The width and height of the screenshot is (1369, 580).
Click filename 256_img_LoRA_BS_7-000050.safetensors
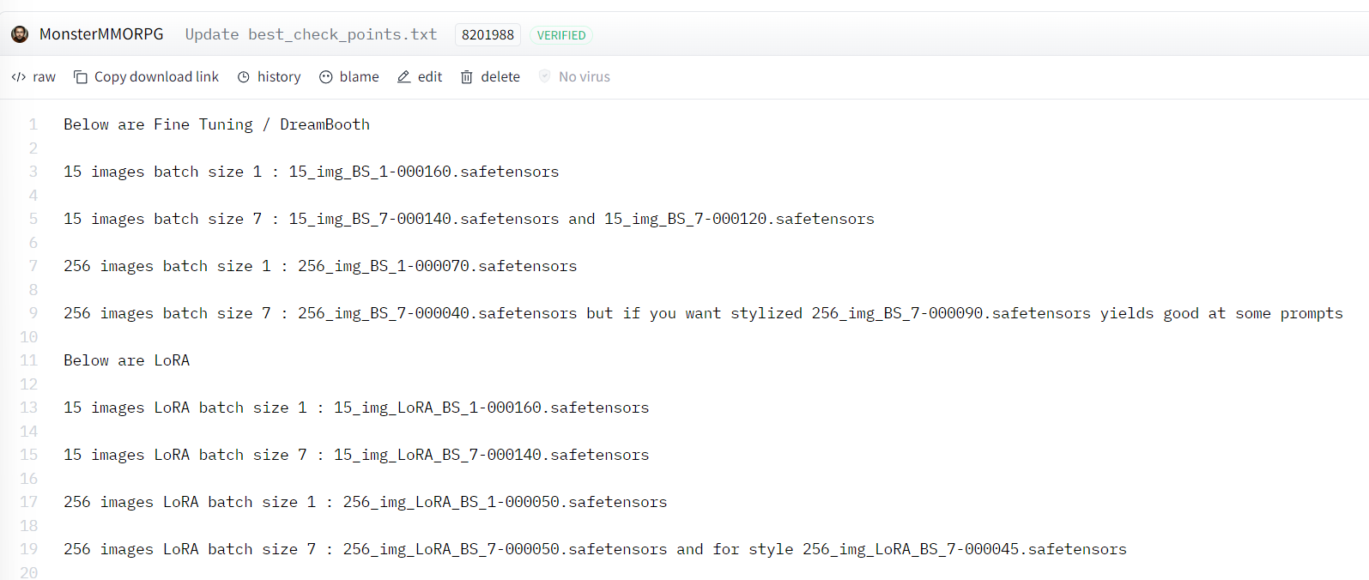(x=505, y=549)
